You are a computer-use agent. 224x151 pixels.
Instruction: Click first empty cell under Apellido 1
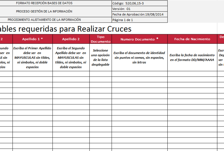tap(33, 74)
